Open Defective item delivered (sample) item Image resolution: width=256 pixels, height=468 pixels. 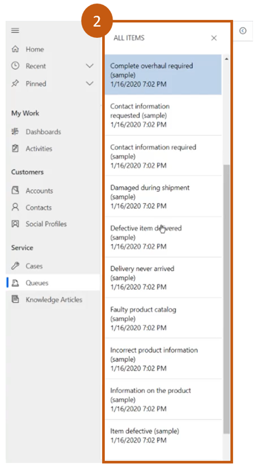pos(163,237)
